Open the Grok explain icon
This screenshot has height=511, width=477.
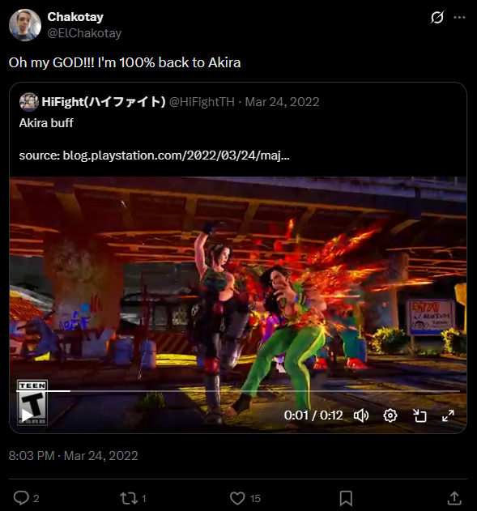click(437, 17)
